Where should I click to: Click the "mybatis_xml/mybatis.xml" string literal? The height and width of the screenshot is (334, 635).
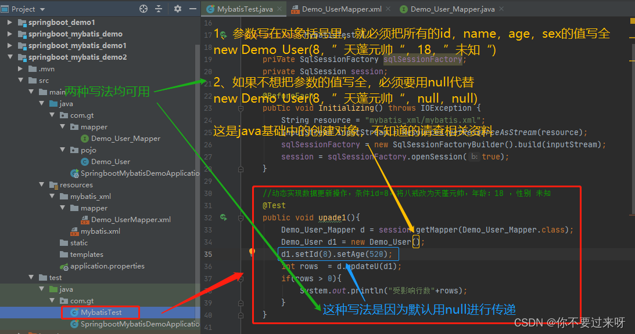click(423, 120)
